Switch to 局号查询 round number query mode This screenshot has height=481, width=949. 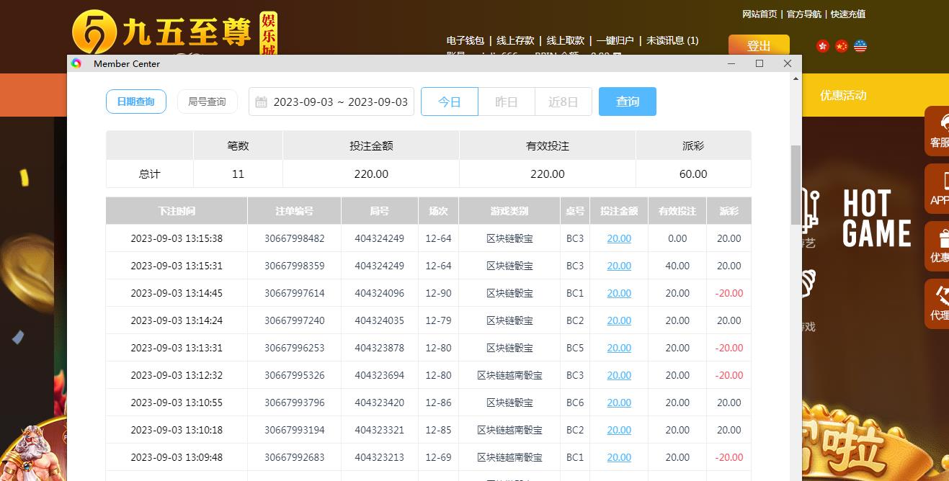click(x=207, y=102)
